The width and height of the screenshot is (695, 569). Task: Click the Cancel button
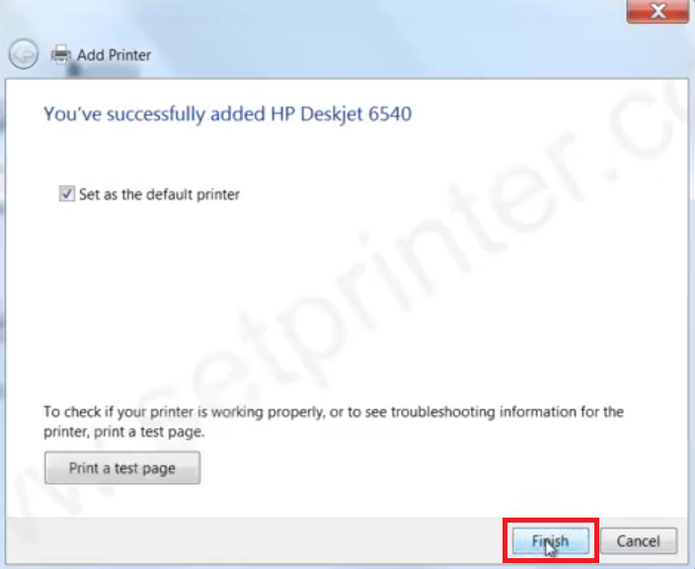coord(639,540)
